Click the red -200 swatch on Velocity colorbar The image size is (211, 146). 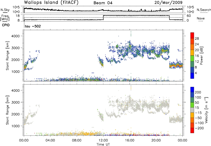[192, 130]
